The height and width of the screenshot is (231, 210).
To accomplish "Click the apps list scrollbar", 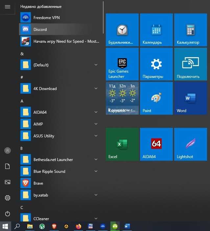I will [x=103, y=18].
